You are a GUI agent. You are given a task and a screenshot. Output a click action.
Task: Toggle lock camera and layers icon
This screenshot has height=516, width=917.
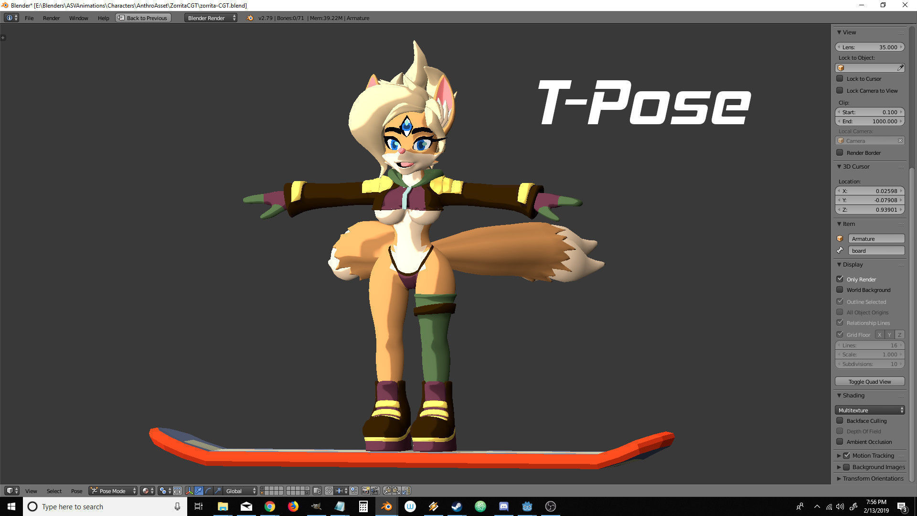(x=317, y=491)
